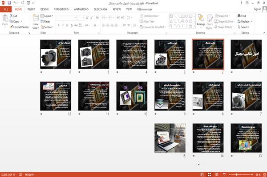Click the Reset slide button
Image resolution: width=267 pixels, height=177 pixels.
click(45, 21)
